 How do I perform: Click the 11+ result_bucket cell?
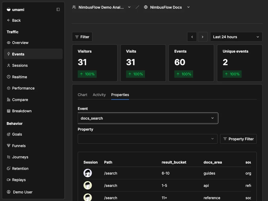coord(164,198)
